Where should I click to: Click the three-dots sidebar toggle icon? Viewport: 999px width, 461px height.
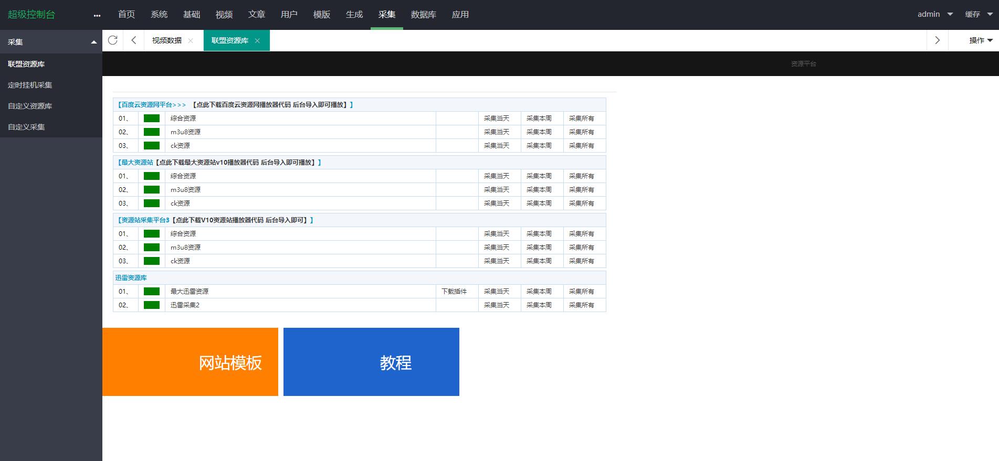97,15
